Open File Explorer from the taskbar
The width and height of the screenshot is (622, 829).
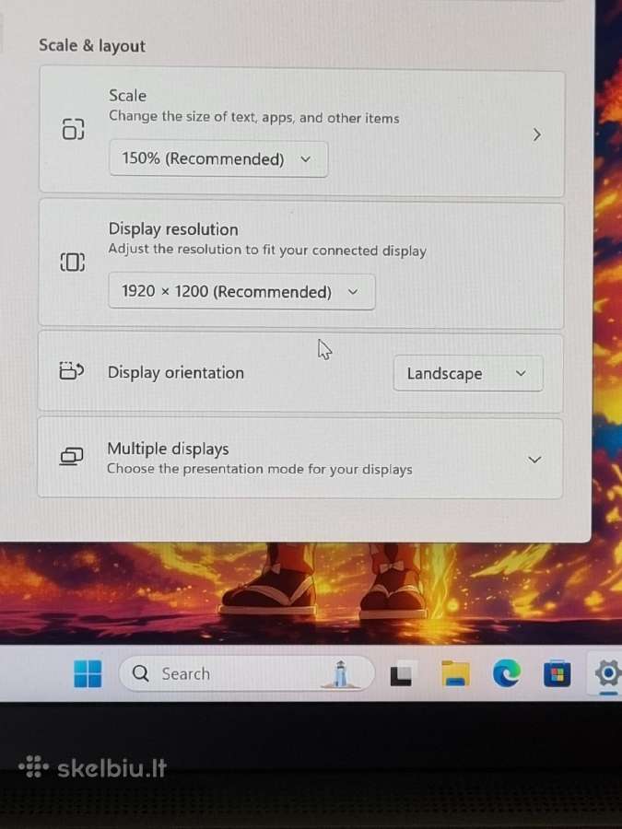455,673
